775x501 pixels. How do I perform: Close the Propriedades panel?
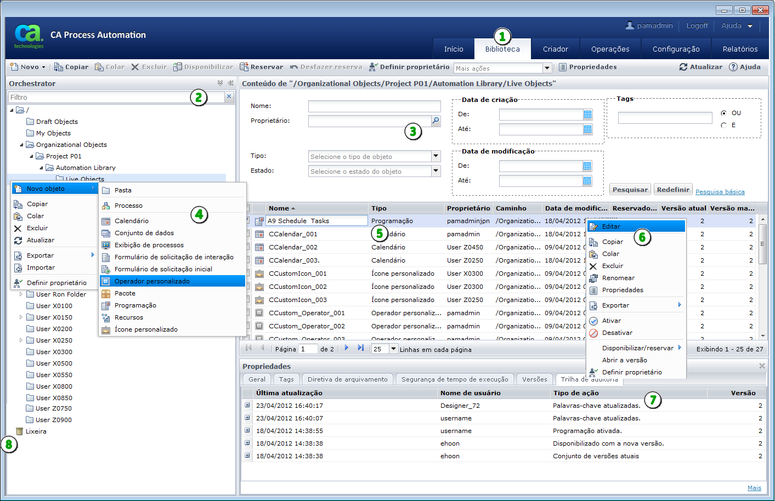[762, 366]
